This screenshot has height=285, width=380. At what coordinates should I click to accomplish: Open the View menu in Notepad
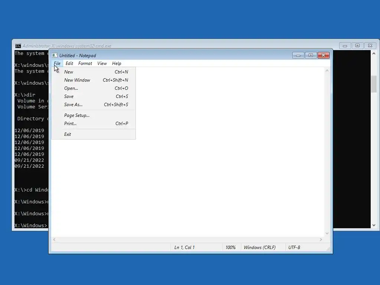pos(102,63)
